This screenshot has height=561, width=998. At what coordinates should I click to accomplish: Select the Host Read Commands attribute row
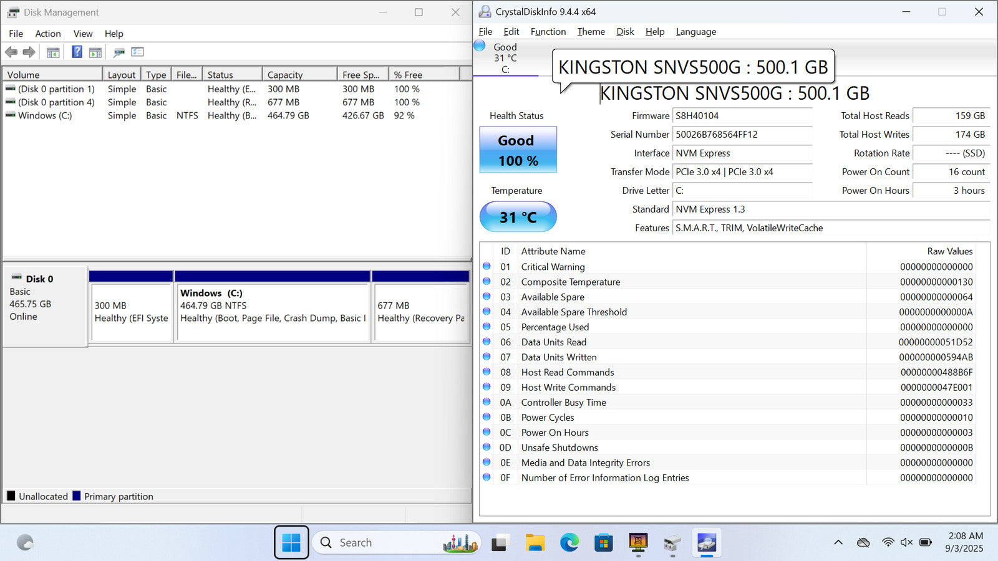click(727, 372)
